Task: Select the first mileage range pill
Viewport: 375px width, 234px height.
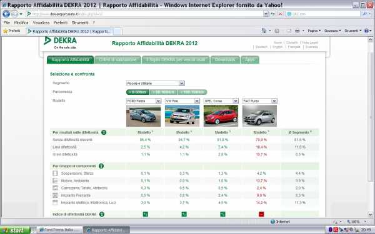Action: 137,92
